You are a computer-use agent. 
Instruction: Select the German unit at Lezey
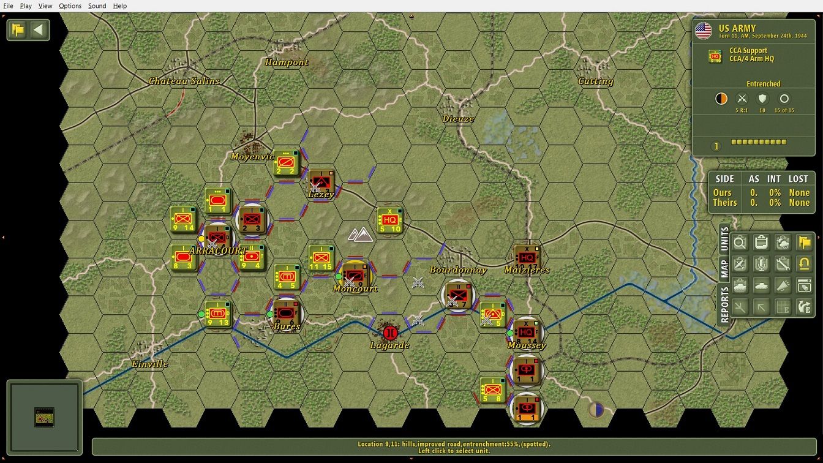321,181
